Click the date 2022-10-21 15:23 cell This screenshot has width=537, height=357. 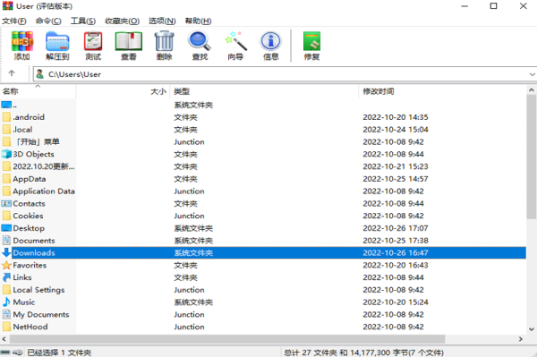coord(396,166)
